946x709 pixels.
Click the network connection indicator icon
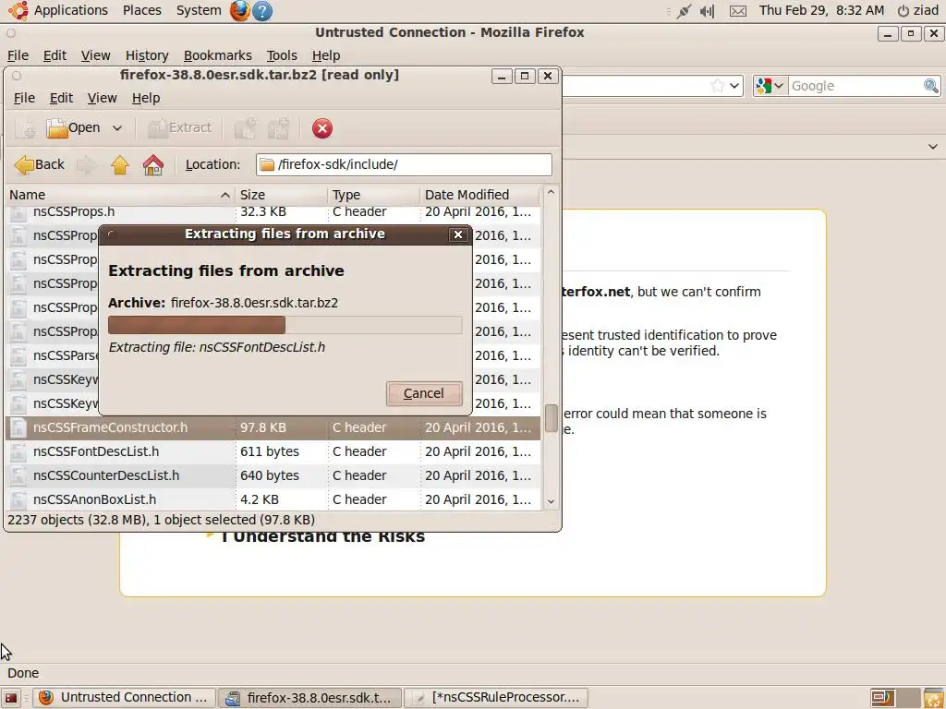point(684,11)
